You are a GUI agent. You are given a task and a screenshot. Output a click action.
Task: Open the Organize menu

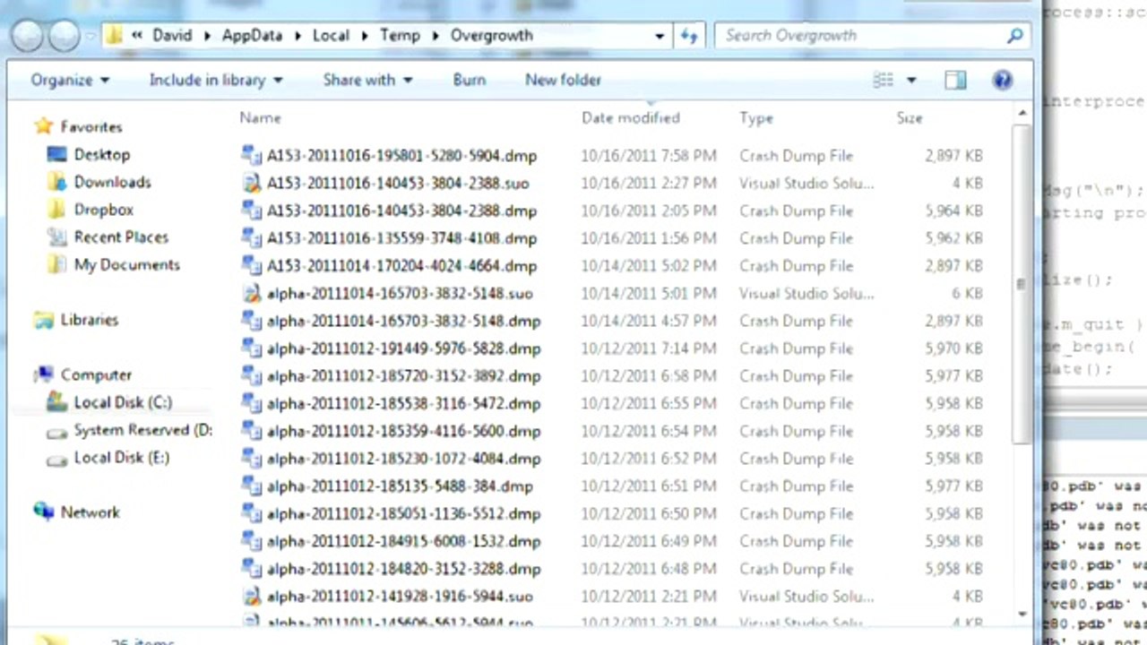(70, 80)
